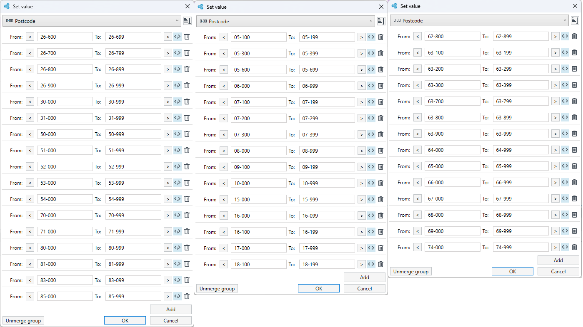Viewport: 583px width, 327px height.
Task: Open the Postcode dropdown in the middle window
Action: (x=285, y=21)
